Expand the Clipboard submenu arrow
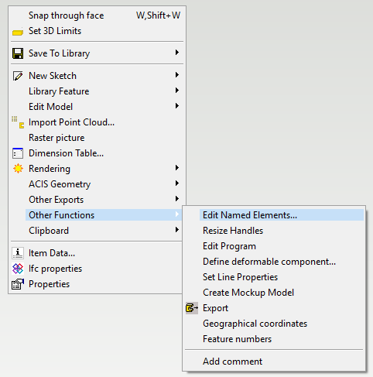This screenshot has height=377, width=373. (x=177, y=230)
